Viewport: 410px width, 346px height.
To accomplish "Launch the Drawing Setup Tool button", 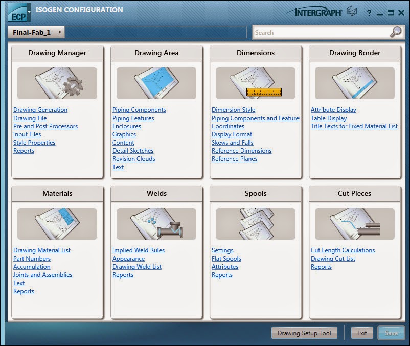I will tap(304, 333).
